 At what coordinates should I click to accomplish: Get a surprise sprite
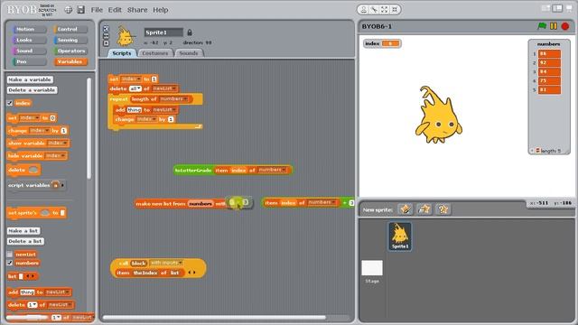443,209
